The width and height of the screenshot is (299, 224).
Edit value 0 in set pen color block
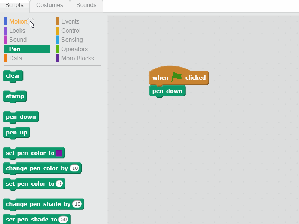(59, 184)
